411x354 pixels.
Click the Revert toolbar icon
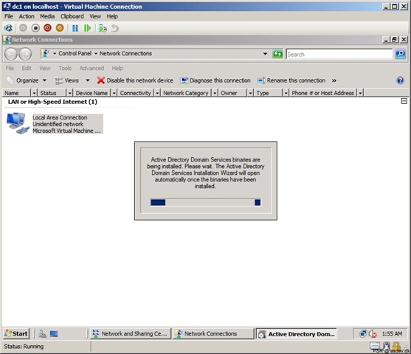(x=115, y=28)
